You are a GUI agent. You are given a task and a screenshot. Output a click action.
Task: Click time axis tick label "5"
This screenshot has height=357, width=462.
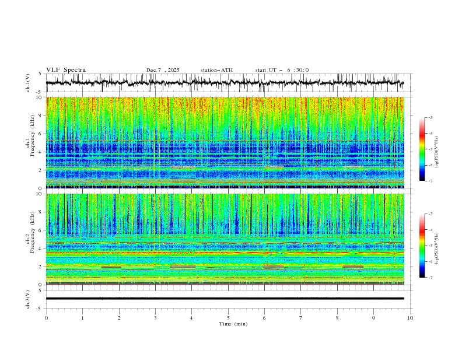[228, 318]
